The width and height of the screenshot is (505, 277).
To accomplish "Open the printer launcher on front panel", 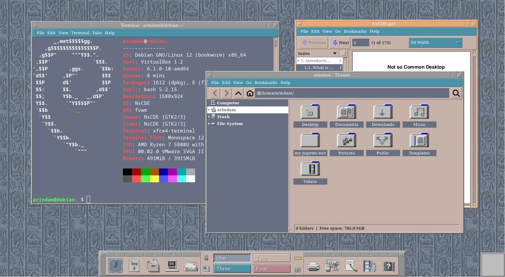I will point(314,267).
